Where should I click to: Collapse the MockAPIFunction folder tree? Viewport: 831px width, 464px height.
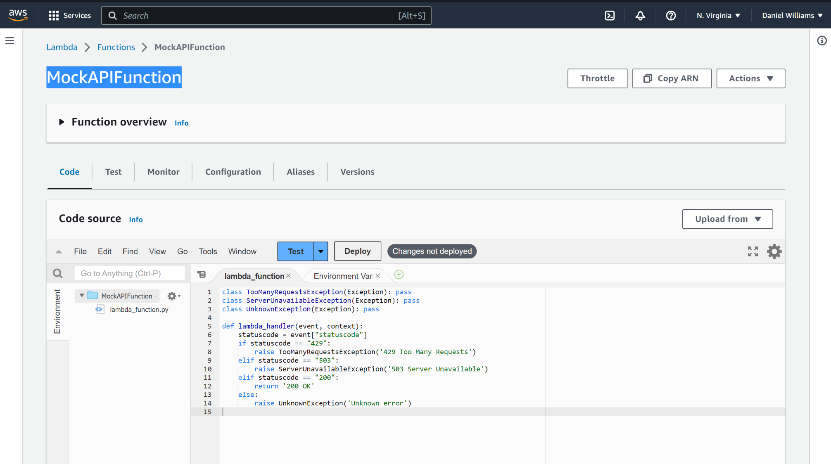tap(82, 296)
